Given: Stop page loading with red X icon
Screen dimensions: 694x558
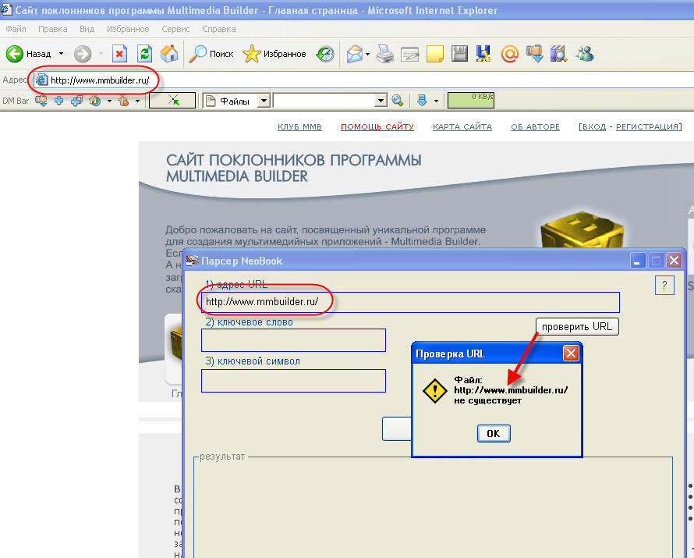Looking at the screenshot, I should 119,54.
